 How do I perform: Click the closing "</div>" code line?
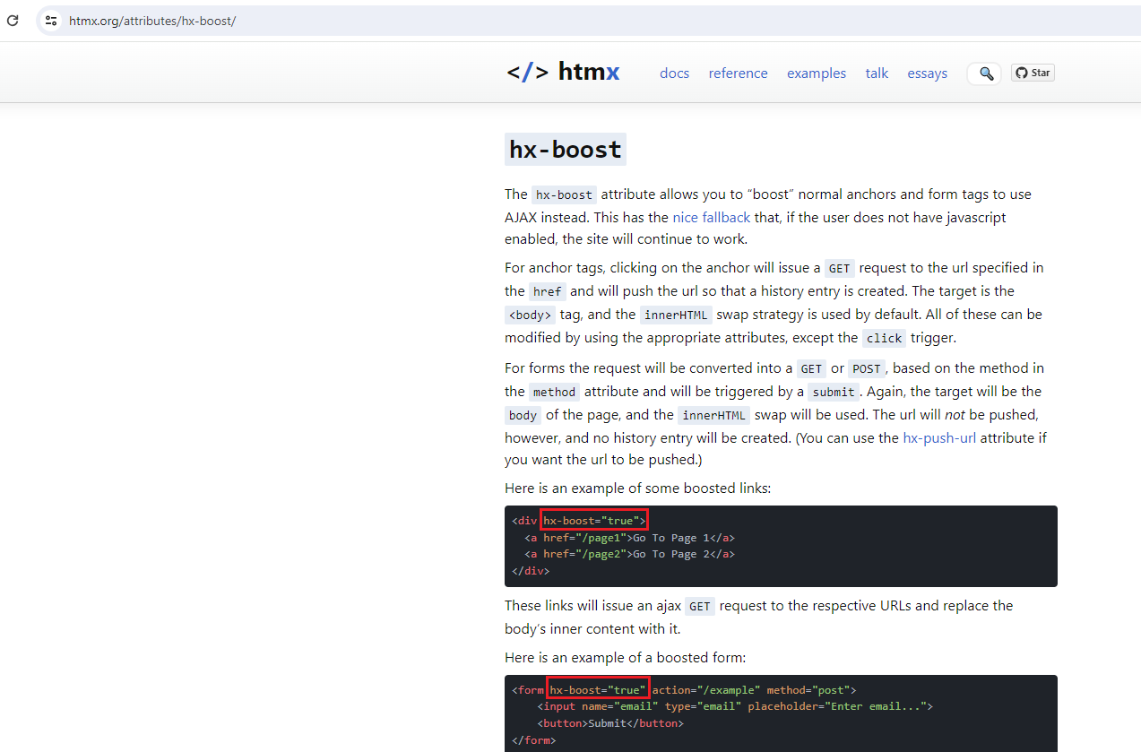pos(531,570)
